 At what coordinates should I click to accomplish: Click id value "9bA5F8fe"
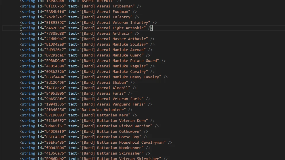coord(55,99)
